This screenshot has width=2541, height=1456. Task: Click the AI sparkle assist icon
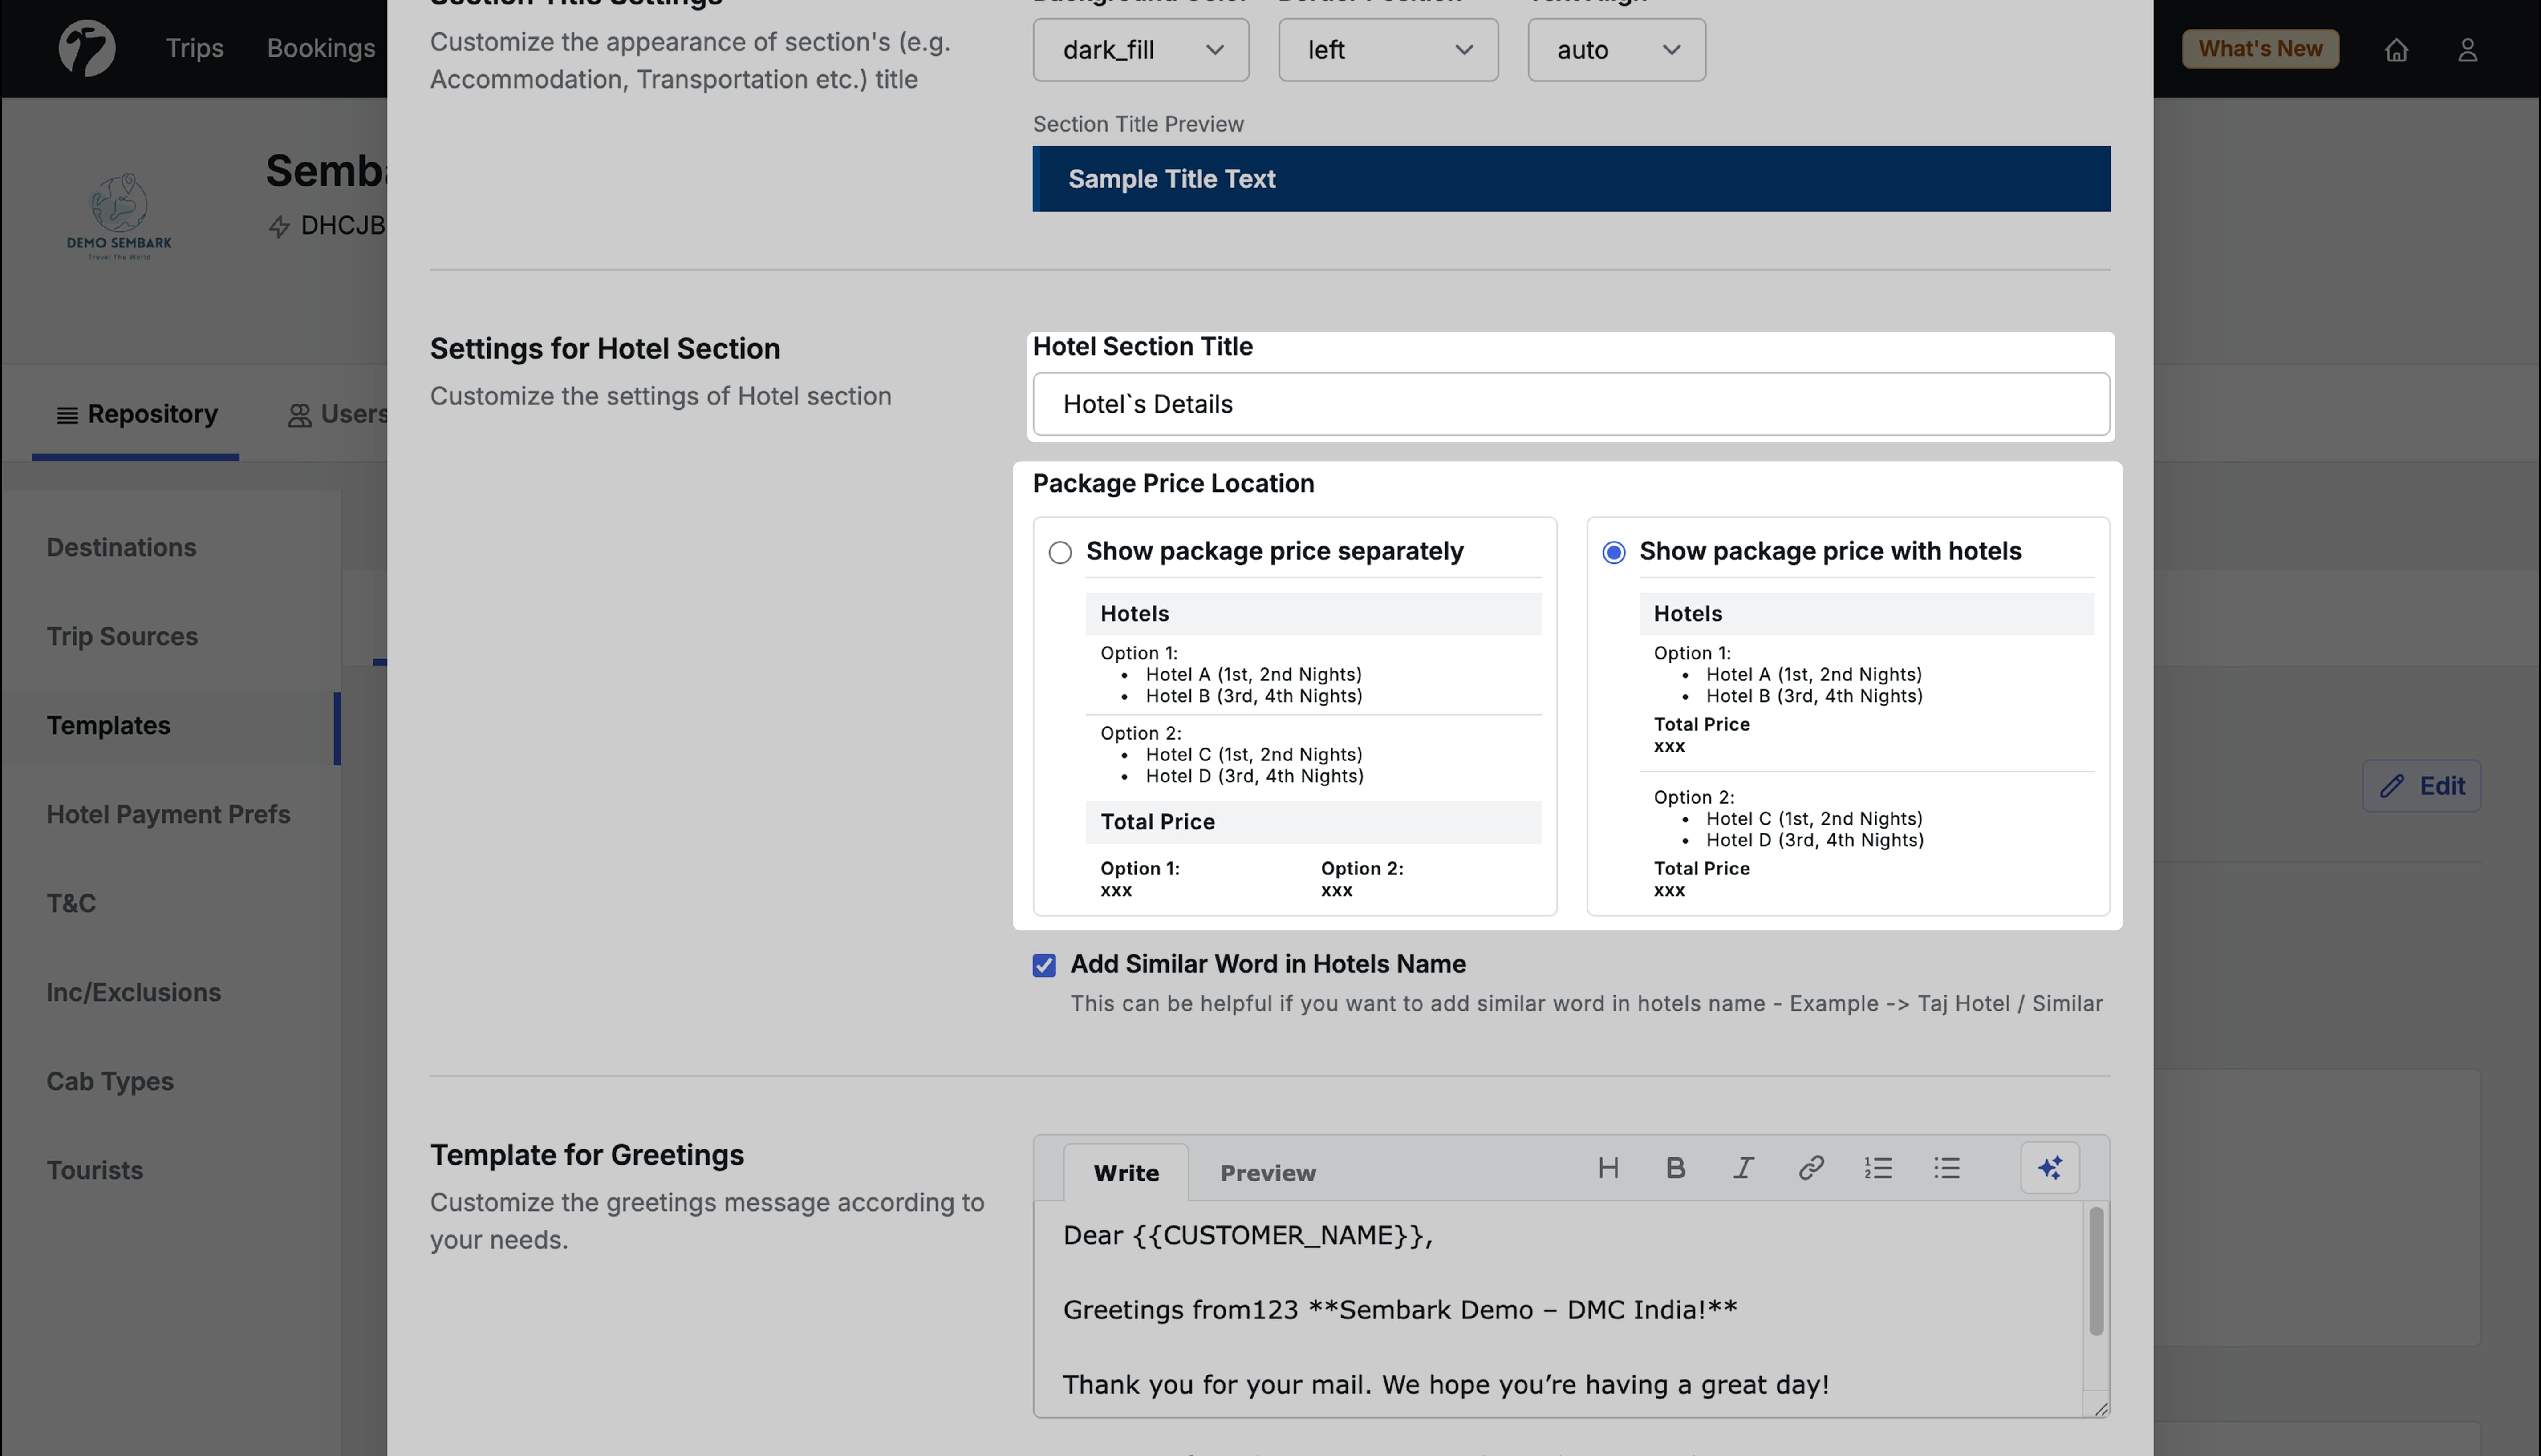click(x=2050, y=1168)
